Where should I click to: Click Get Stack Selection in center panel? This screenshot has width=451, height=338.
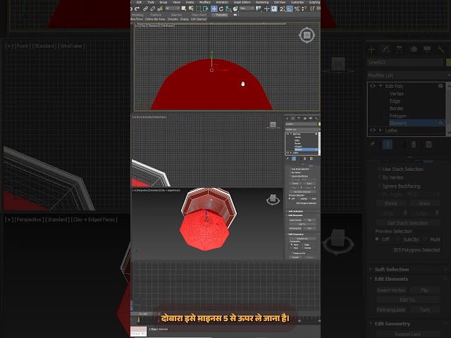point(302,192)
